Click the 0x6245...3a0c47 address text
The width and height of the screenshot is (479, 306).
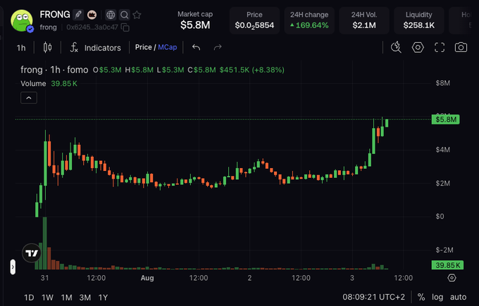pos(92,27)
